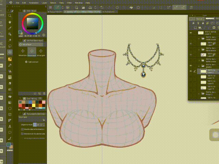Select the Magnifier zoom tool
The height and width of the screenshot is (164, 219).
pos(10,15)
